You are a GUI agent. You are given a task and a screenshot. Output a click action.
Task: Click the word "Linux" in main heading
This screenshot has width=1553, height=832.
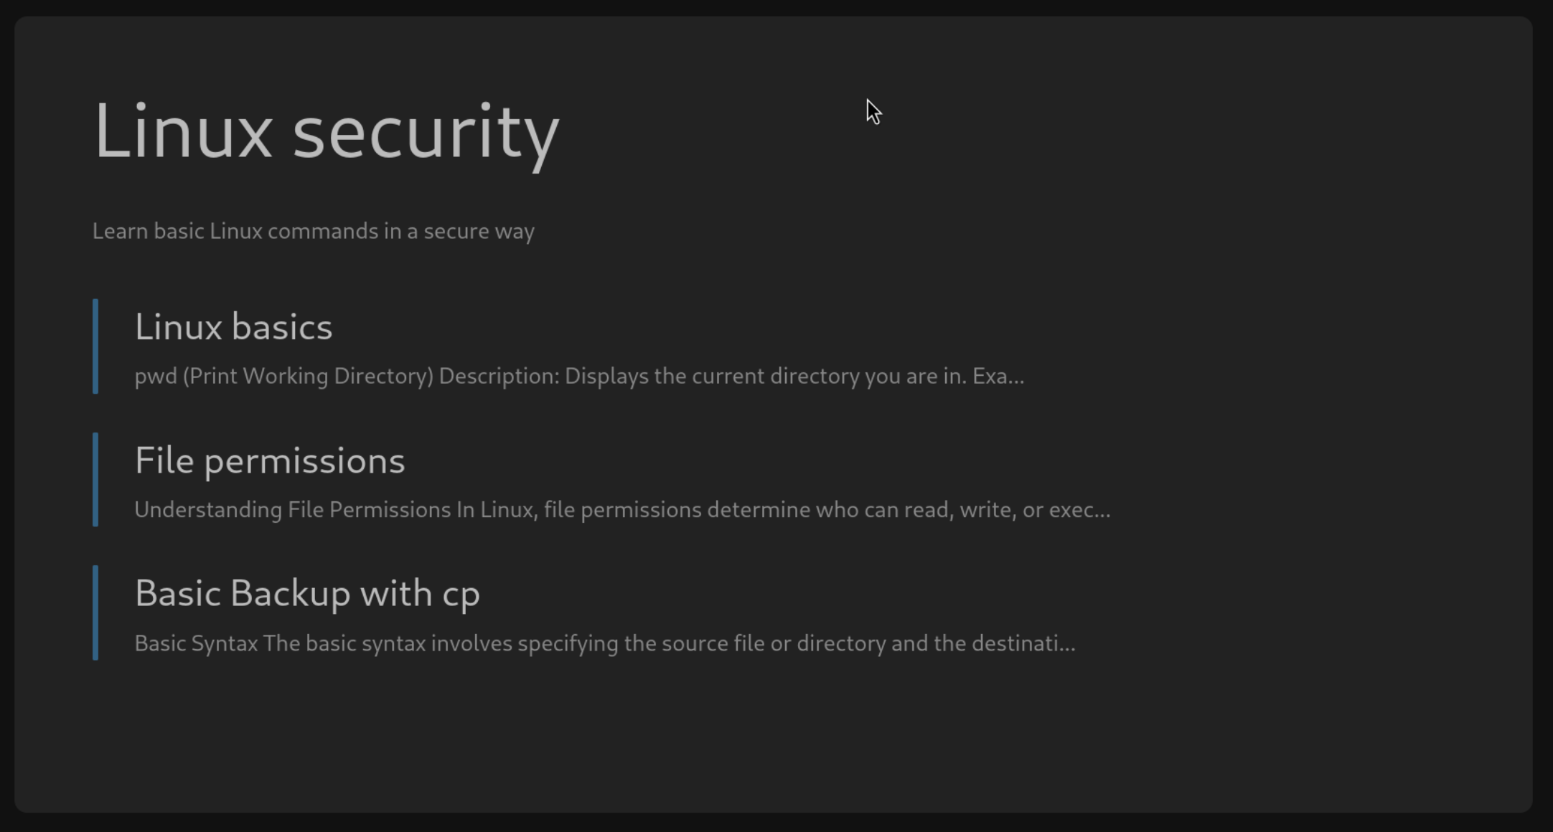(183, 132)
